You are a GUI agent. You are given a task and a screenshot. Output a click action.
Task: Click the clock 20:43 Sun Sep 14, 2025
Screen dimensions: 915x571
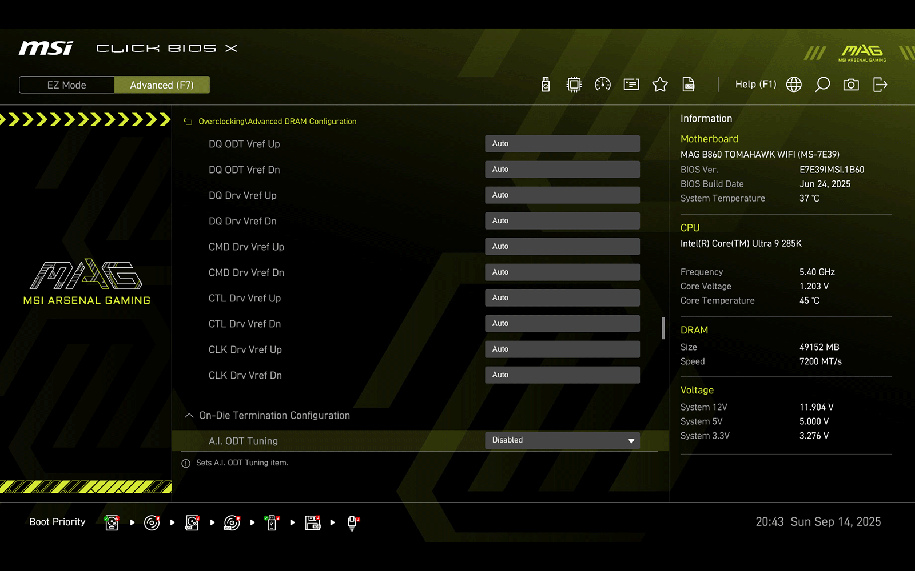(x=818, y=522)
